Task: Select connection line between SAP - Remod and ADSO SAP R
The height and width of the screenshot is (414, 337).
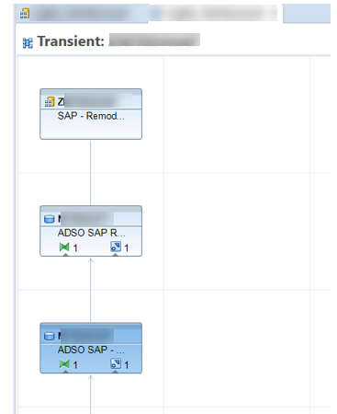Action: coord(91,173)
